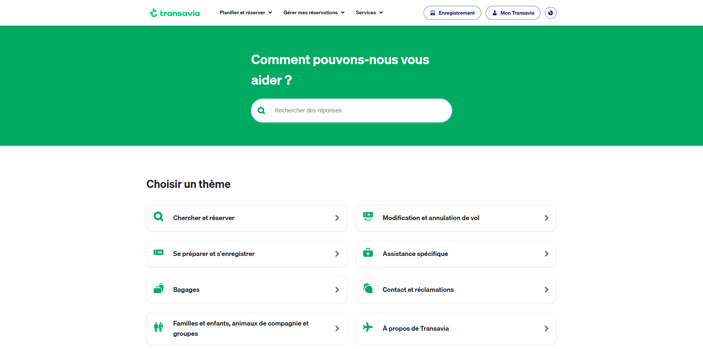This screenshot has height=349, width=703.
Task: Click chevron on Se préparer et s'enregistrer card
Action: pyautogui.click(x=337, y=254)
